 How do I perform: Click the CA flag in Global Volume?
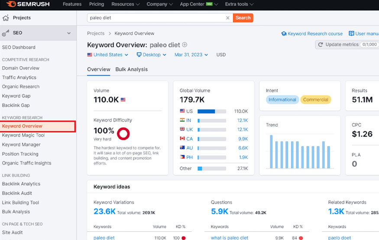point(182,139)
